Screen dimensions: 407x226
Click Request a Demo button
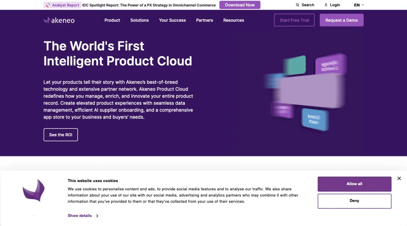point(341,20)
